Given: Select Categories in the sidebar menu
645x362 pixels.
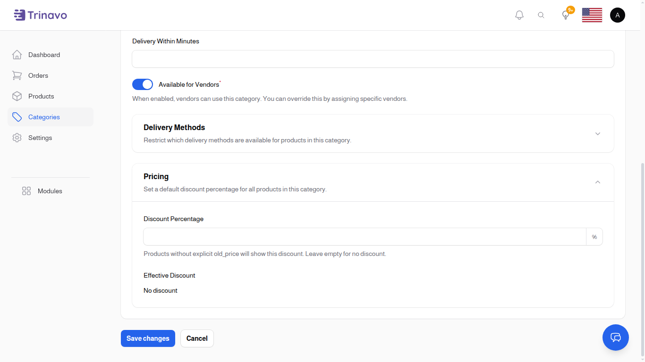Looking at the screenshot, I should tap(44, 117).
